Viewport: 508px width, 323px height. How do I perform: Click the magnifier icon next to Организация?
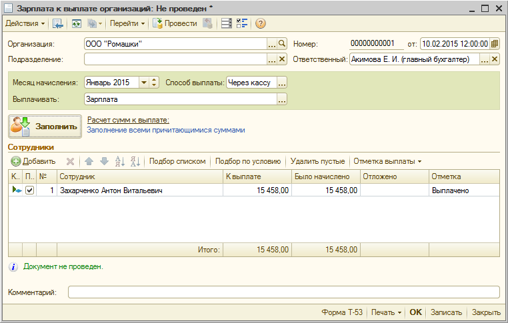tap(282, 44)
